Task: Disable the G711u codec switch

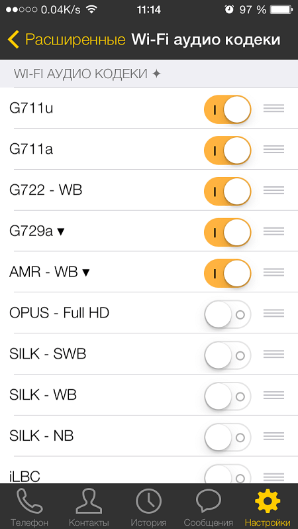Action: (x=228, y=109)
